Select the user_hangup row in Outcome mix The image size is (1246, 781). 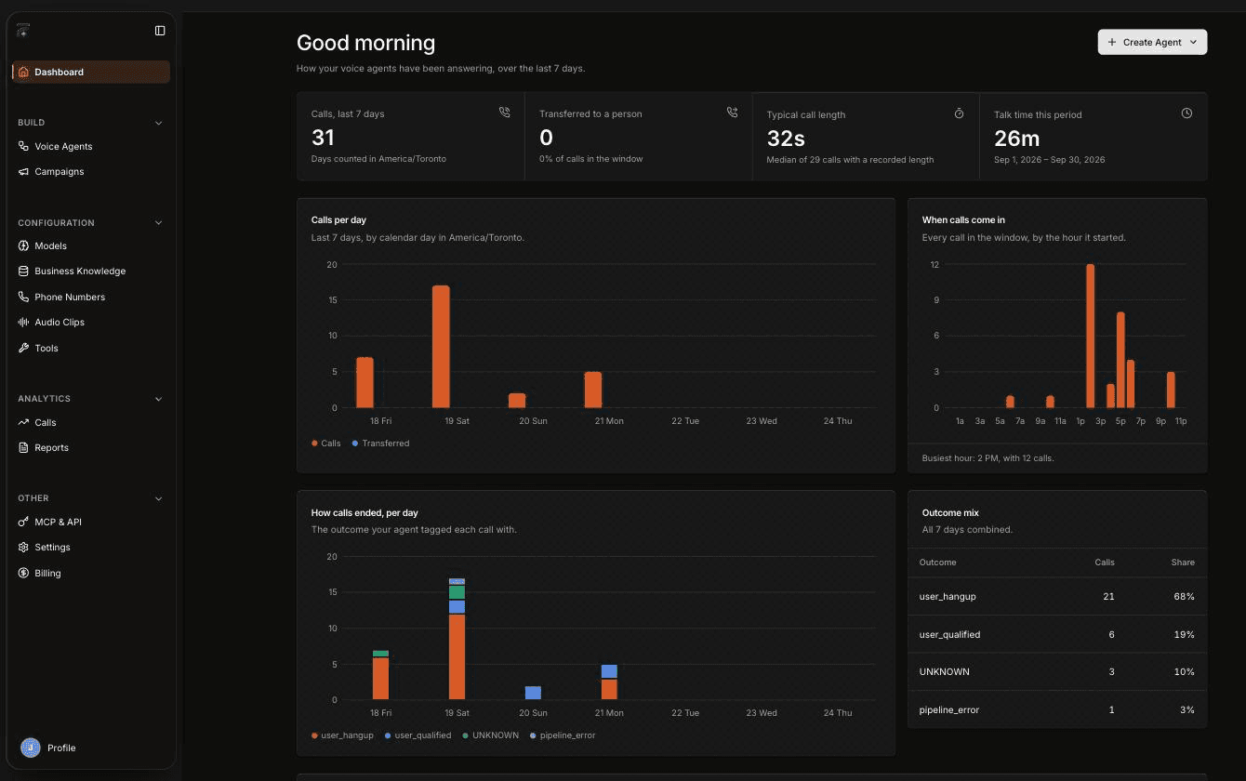pos(1057,596)
